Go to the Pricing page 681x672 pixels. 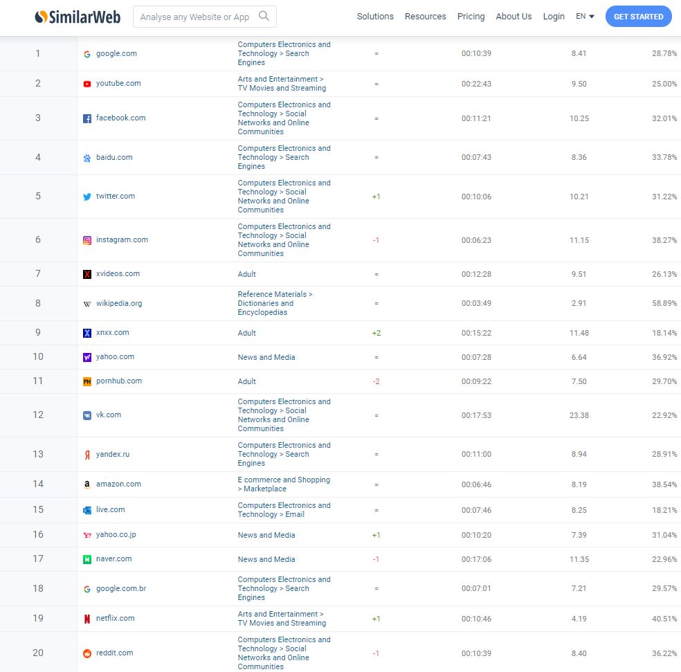(471, 17)
